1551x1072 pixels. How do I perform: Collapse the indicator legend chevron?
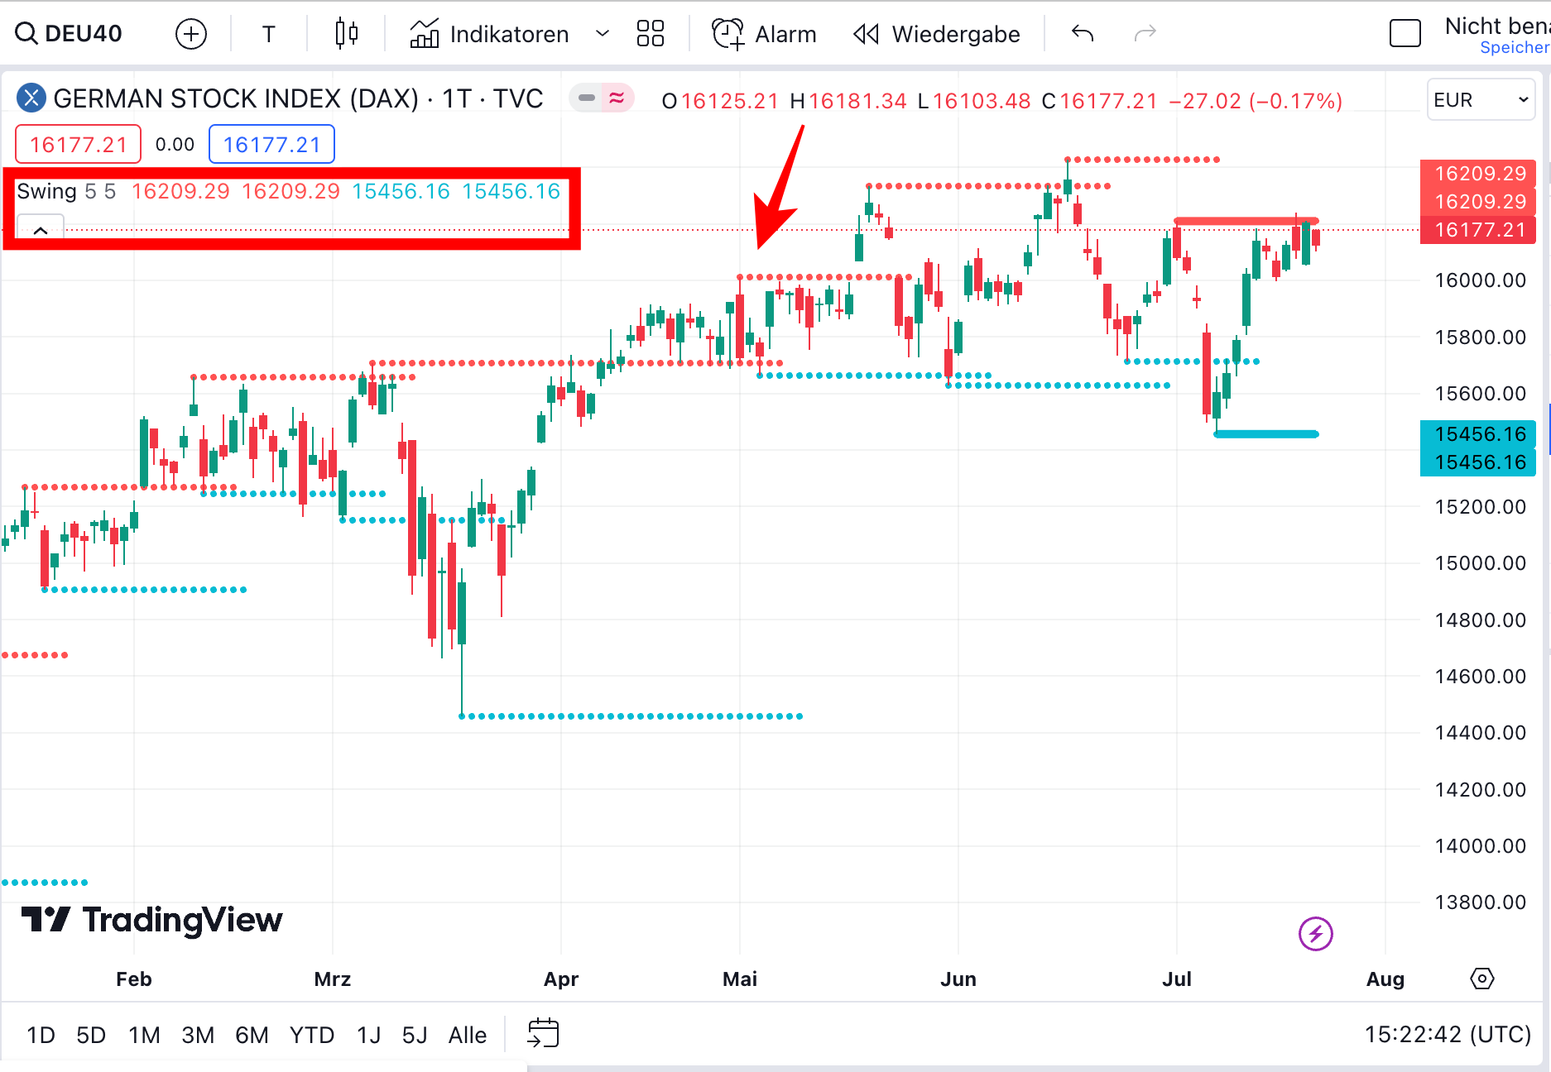click(x=41, y=229)
